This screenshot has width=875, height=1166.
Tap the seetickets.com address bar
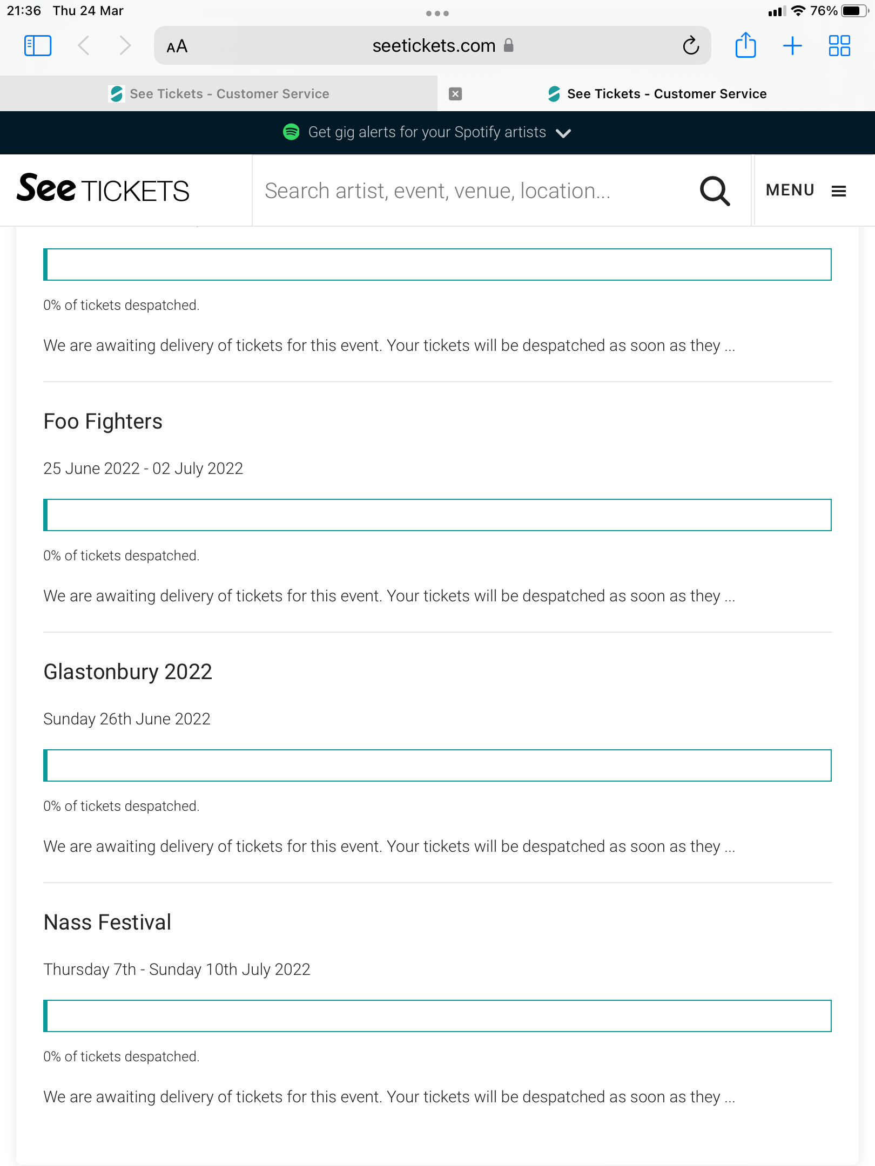pyautogui.click(x=433, y=46)
